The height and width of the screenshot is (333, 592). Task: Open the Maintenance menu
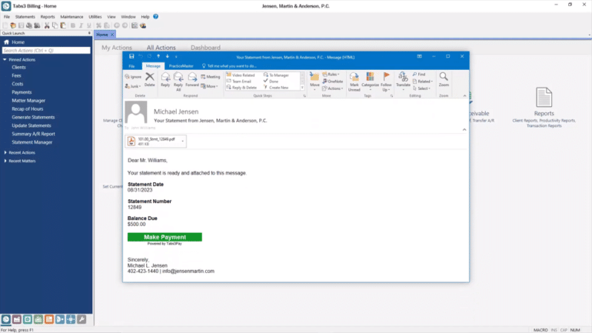click(x=72, y=17)
